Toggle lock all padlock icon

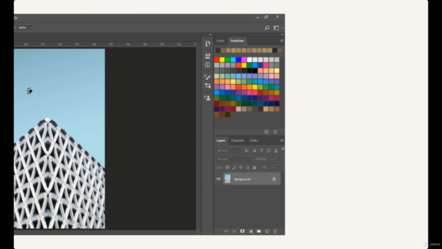point(254,167)
